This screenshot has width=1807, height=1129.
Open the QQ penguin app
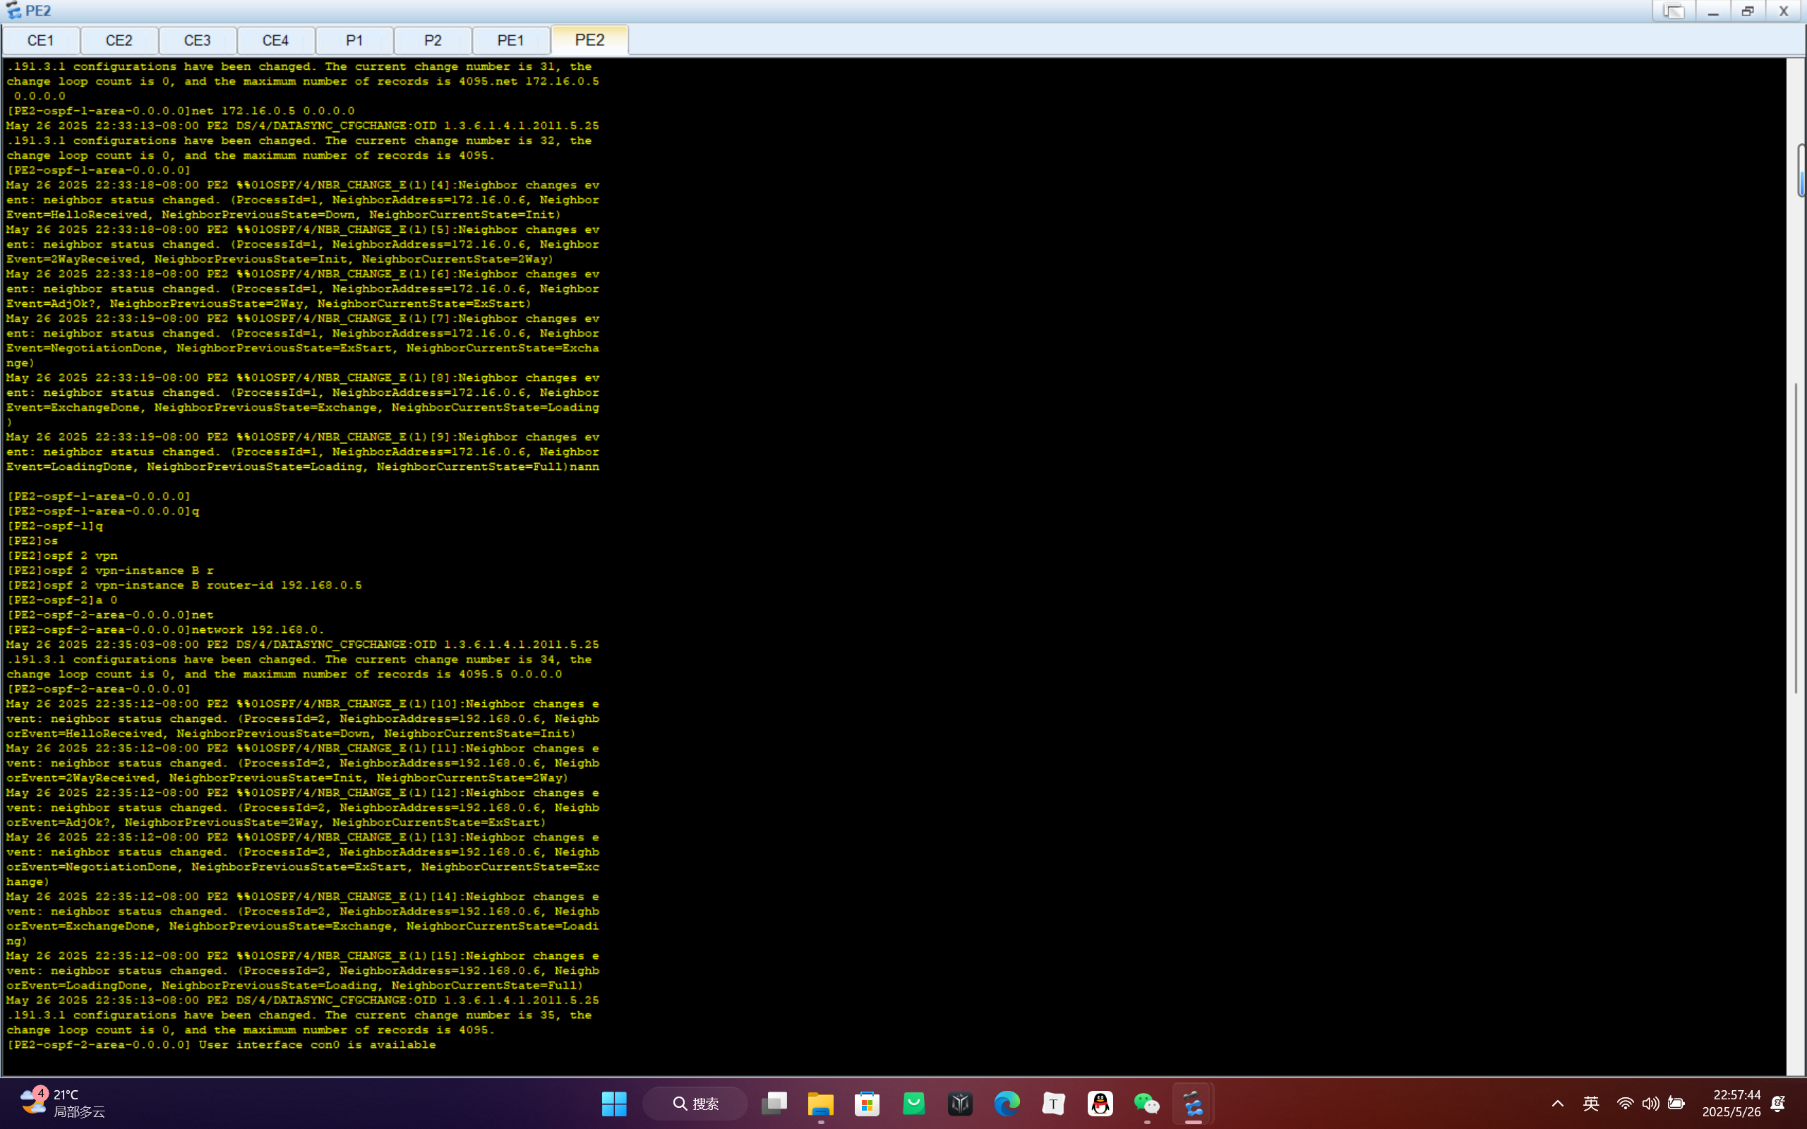point(1100,1104)
